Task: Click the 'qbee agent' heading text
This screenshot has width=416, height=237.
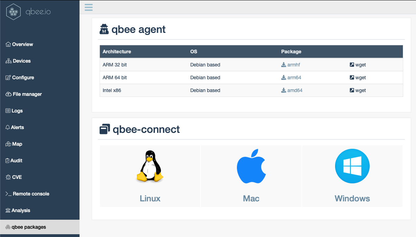Action: pyautogui.click(x=139, y=29)
